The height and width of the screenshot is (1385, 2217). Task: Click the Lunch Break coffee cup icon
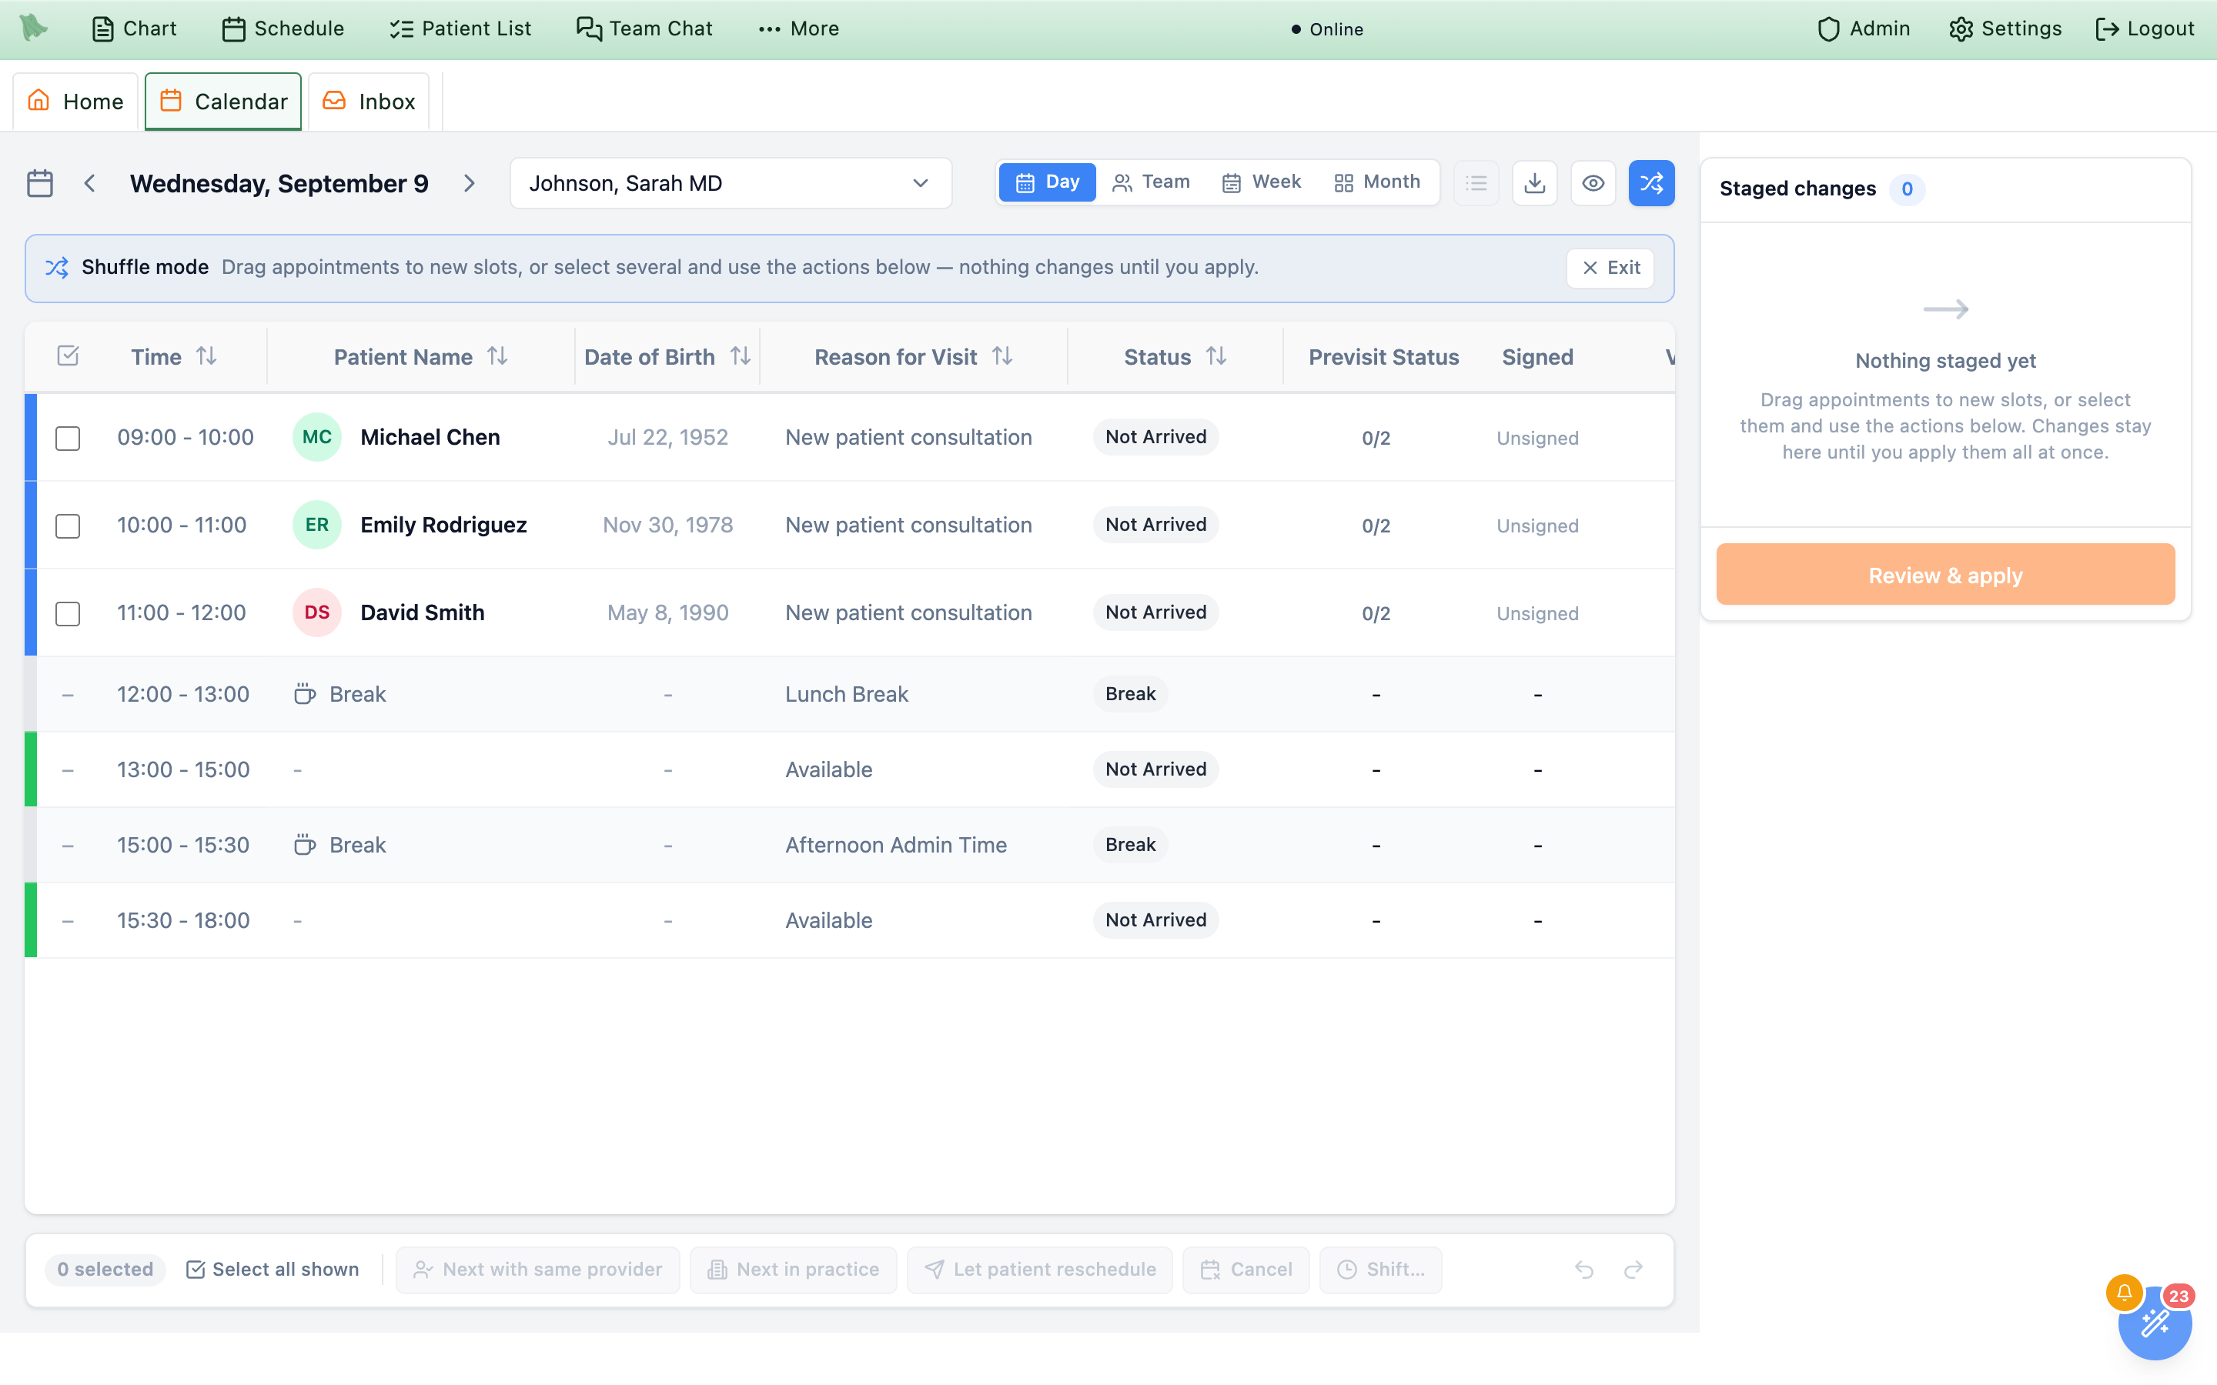point(305,694)
